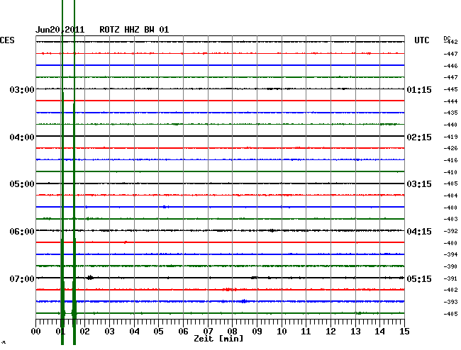Select the 11 minute axis tick label
Viewport: 461px width, 350px height.
306,332
